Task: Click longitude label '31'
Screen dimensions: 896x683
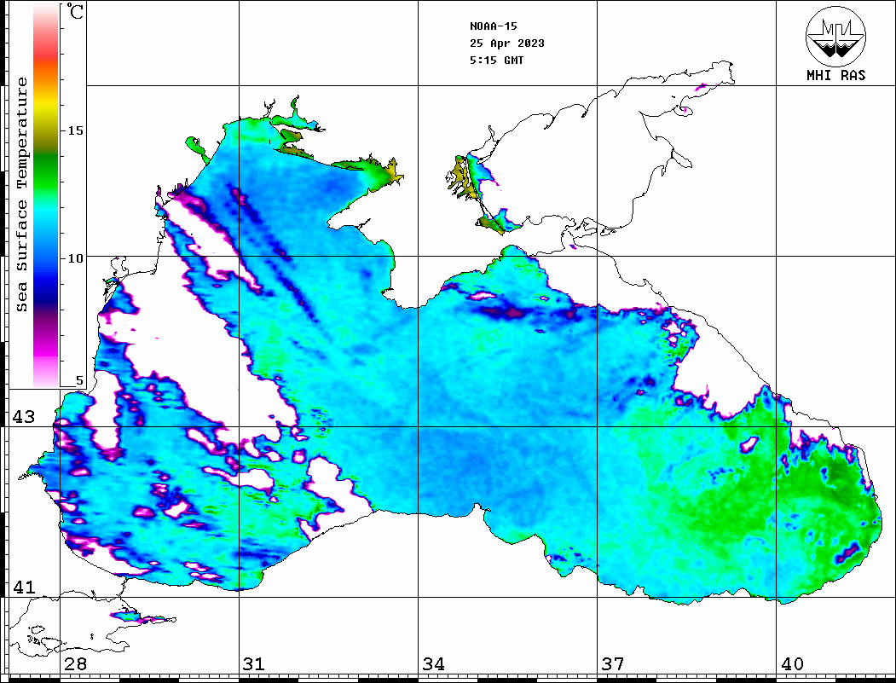Action: click(254, 664)
